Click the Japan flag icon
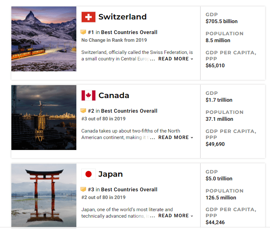270x229 pixels. 89,174
